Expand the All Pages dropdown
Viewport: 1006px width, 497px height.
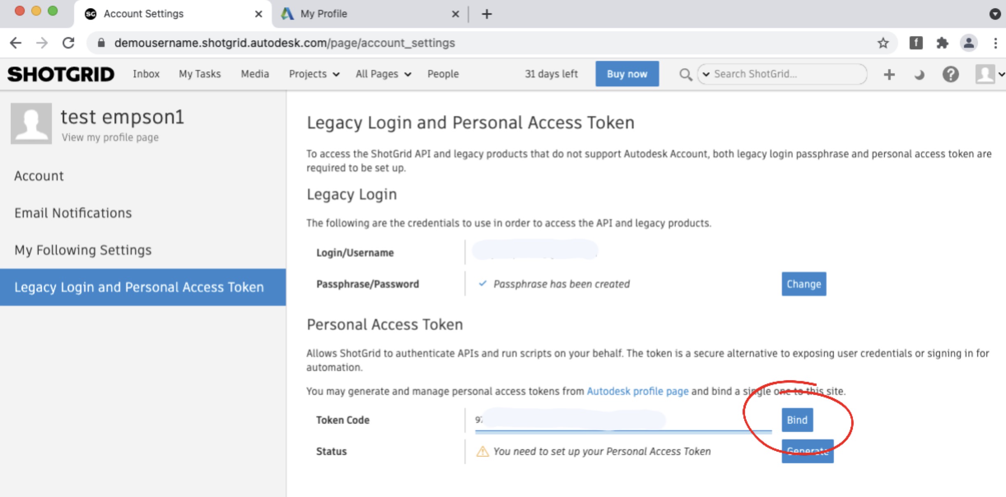383,74
